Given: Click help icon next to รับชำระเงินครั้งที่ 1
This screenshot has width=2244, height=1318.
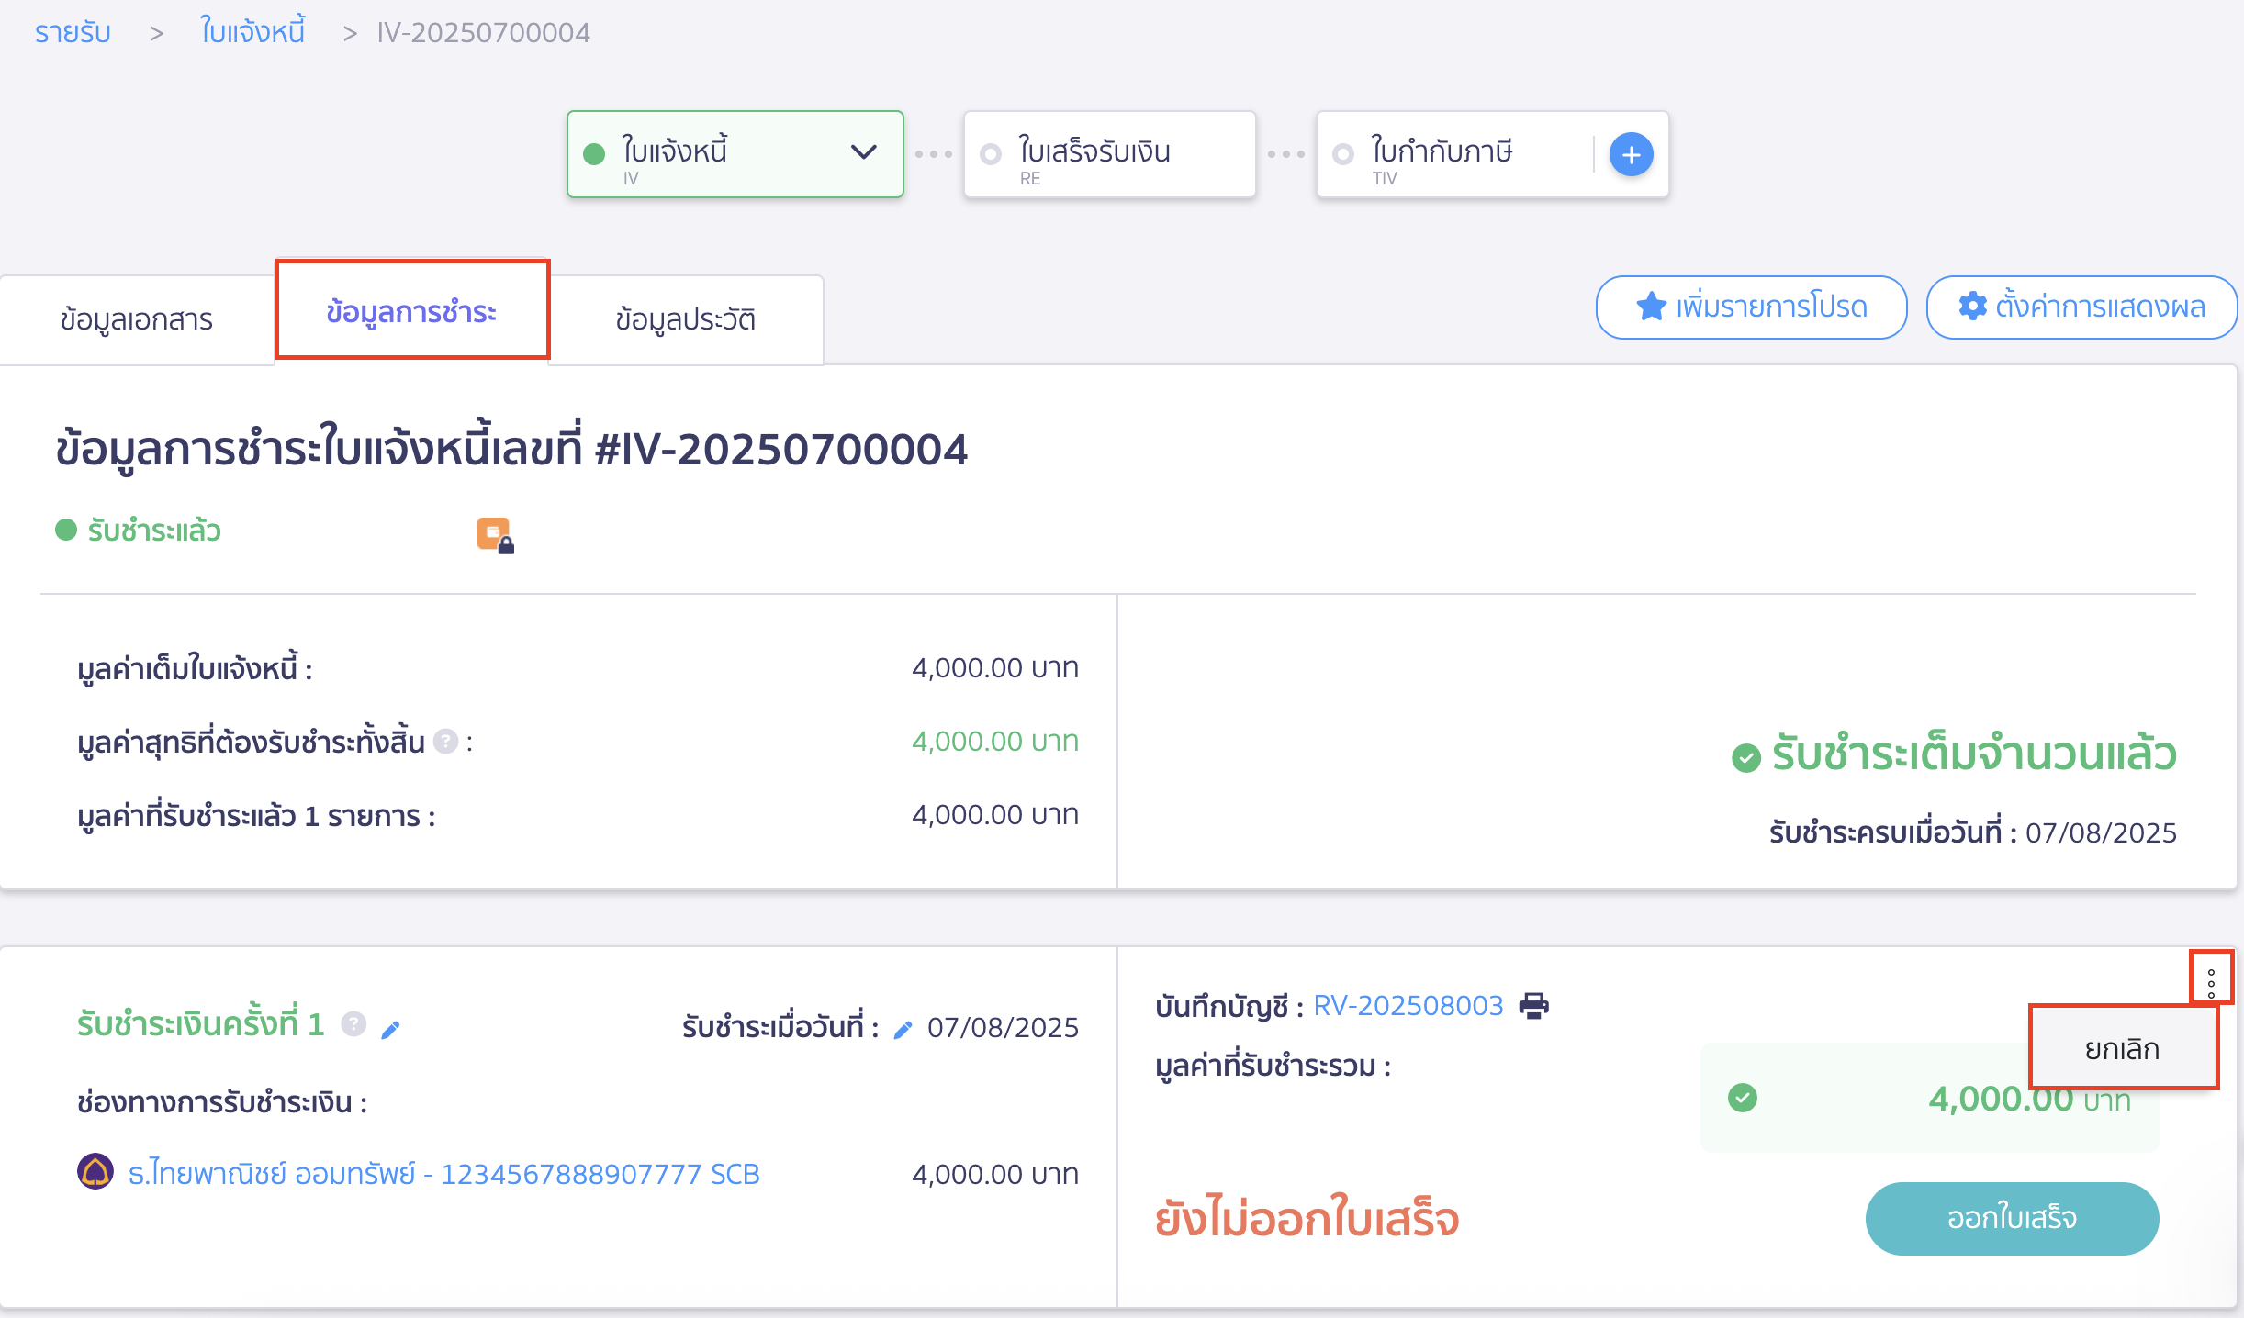Looking at the screenshot, I should (x=353, y=1024).
